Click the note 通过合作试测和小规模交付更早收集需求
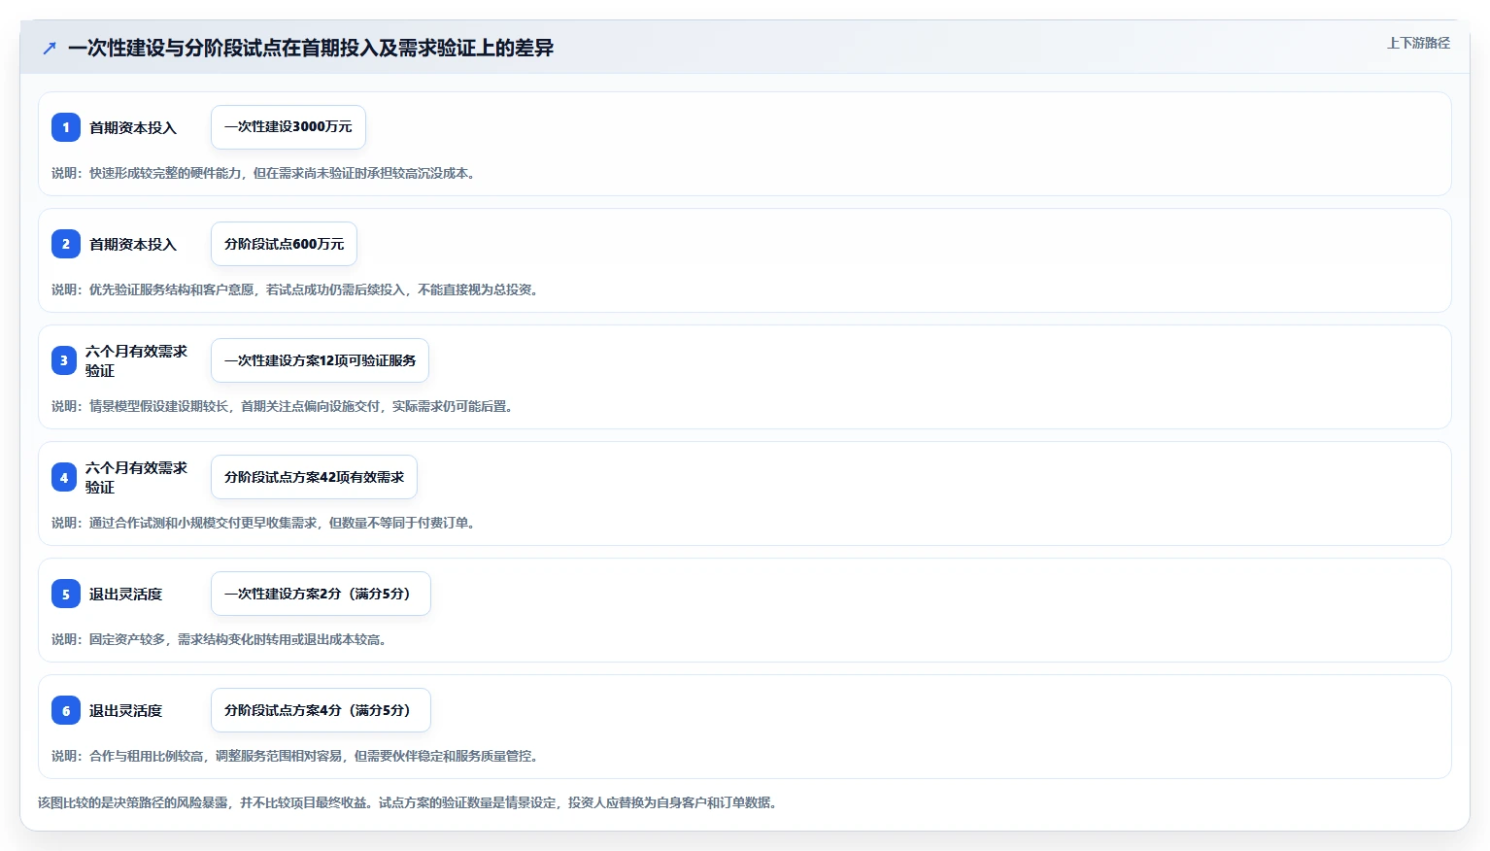The image size is (1490, 851). [262, 523]
